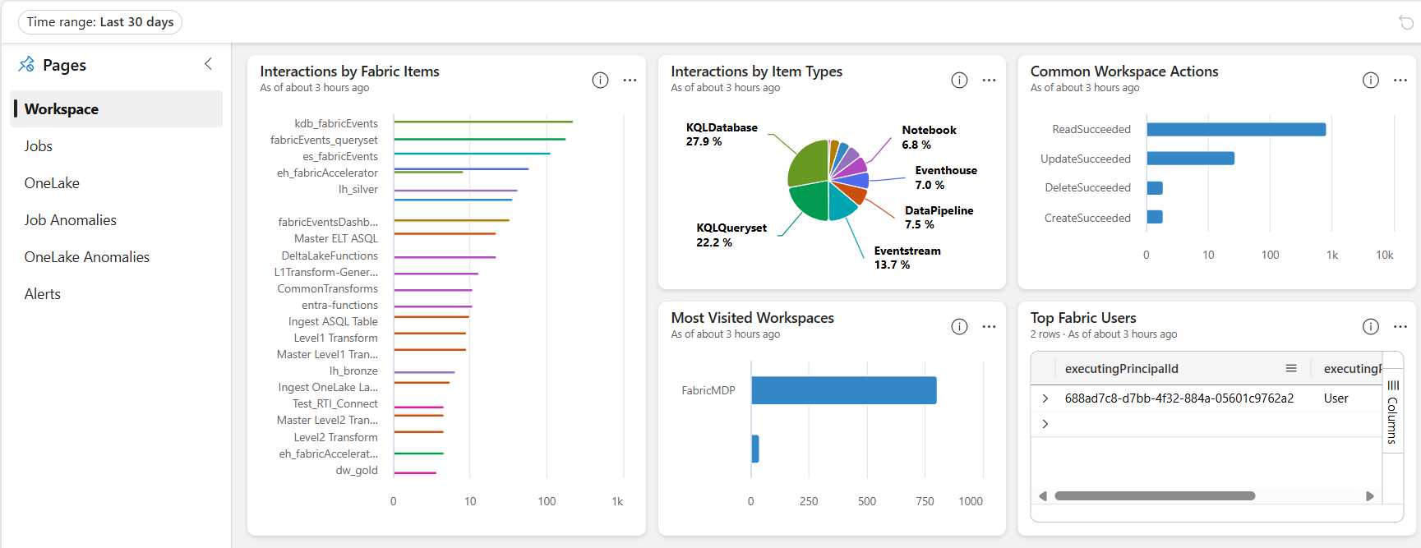This screenshot has height=548, width=1421.
Task: Open more options on Top Fabric Users
Action: [1400, 326]
